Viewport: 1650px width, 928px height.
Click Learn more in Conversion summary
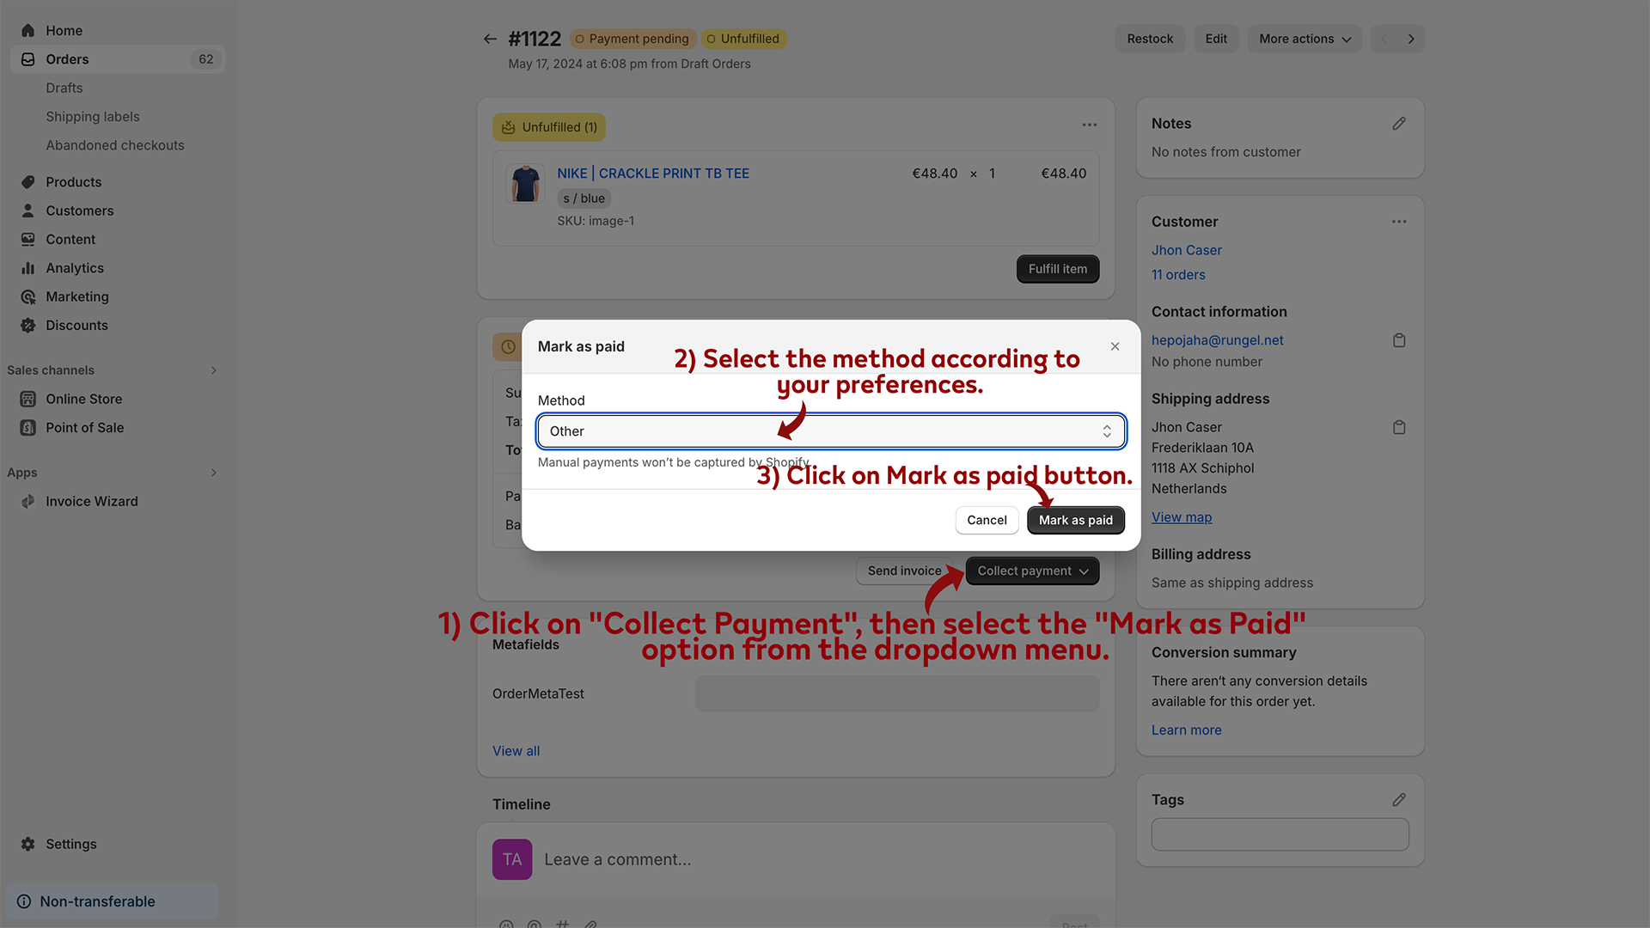click(1186, 730)
